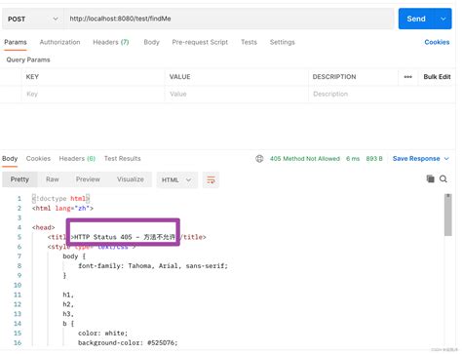Click the 893 B response size

pyautogui.click(x=374, y=159)
